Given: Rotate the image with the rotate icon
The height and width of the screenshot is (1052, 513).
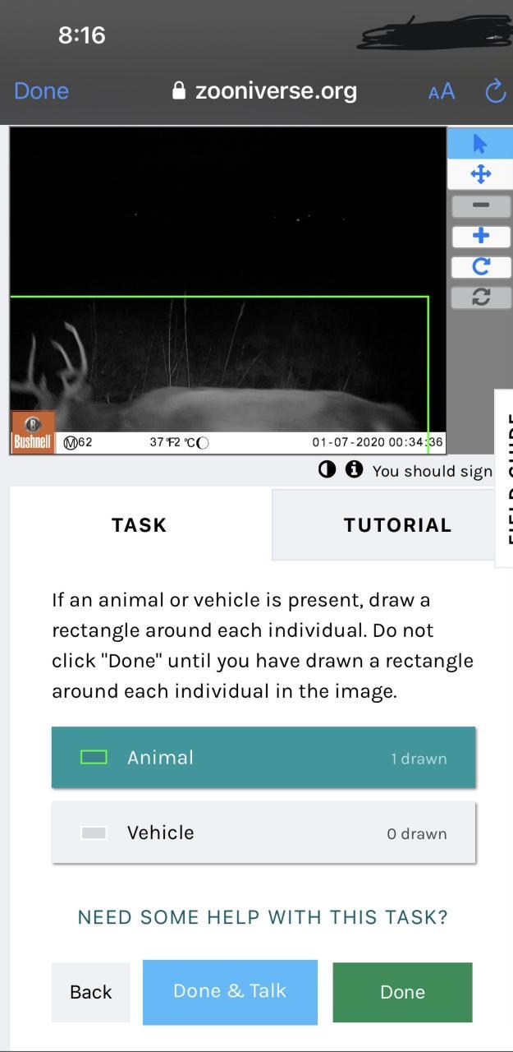Looking at the screenshot, I should (x=481, y=267).
